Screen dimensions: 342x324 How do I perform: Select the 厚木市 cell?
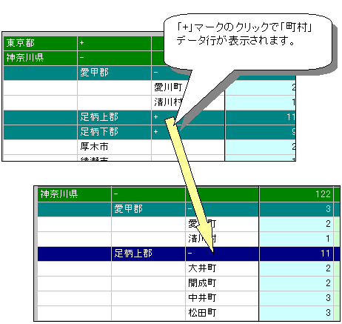tap(114, 147)
